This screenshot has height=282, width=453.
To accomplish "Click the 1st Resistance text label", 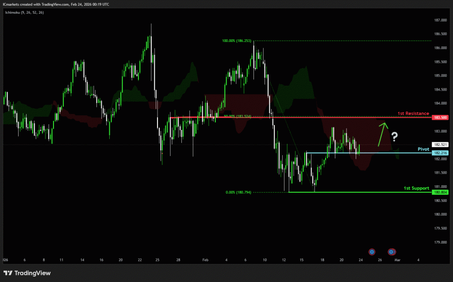I will (413, 114).
